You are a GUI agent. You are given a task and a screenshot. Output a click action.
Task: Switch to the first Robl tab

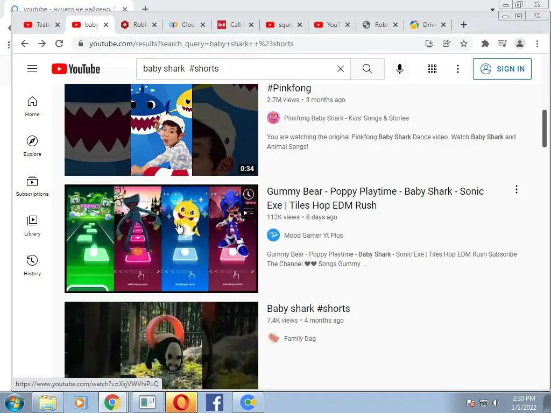point(135,25)
